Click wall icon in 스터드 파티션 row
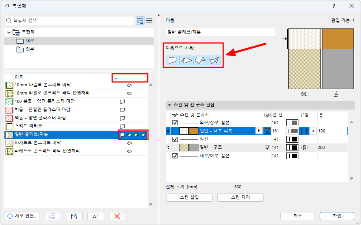This screenshot has width=361, height=225. coord(122,126)
